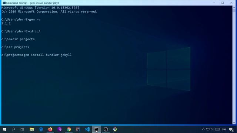Open Visual Studio Code from taskbar
Screen dimensions: 237x133
[87, 129]
